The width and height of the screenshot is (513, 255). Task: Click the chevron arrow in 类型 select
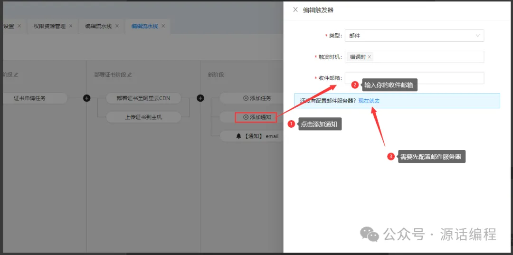coord(477,36)
